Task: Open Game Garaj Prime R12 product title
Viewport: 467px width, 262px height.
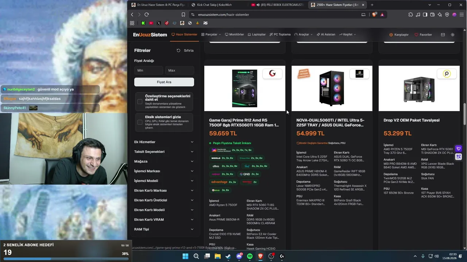Action: (x=244, y=123)
